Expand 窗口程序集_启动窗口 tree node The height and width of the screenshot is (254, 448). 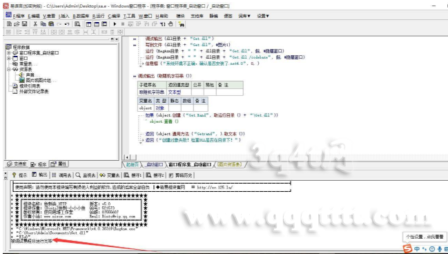click(8, 53)
